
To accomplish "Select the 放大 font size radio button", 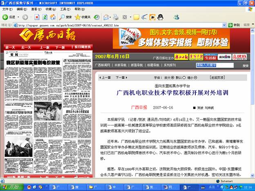I will (x=173, y=77).
